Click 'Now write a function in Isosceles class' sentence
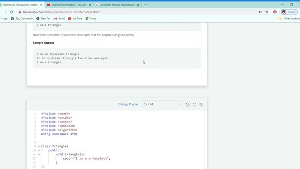Viewport: 300px width, 169px height. tap(83, 35)
